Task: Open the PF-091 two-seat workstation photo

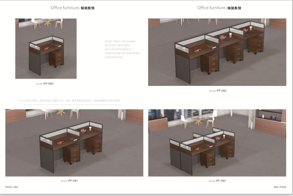Action: 74,143
